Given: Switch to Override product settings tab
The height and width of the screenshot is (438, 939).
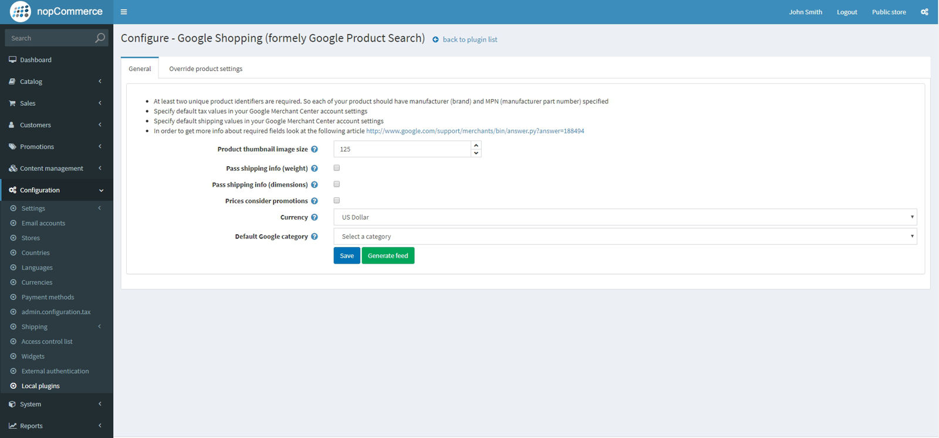Looking at the screenshot, I should click(205, 69).
